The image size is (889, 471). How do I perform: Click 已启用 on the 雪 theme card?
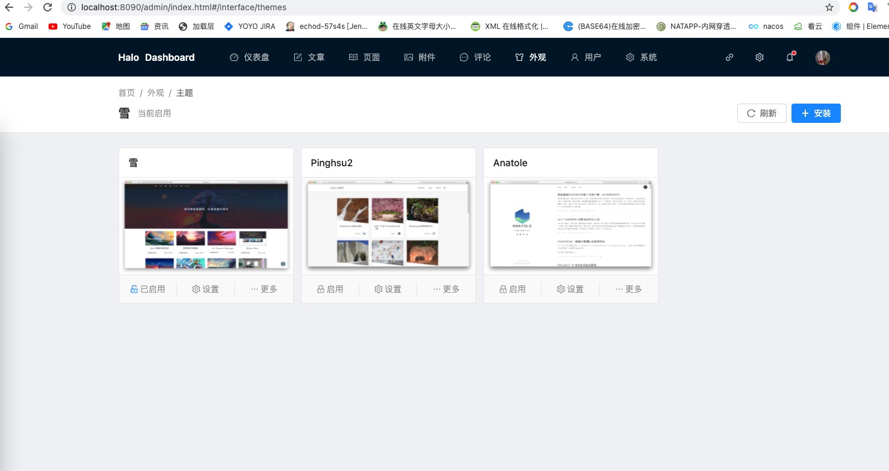tap(148, 289)
